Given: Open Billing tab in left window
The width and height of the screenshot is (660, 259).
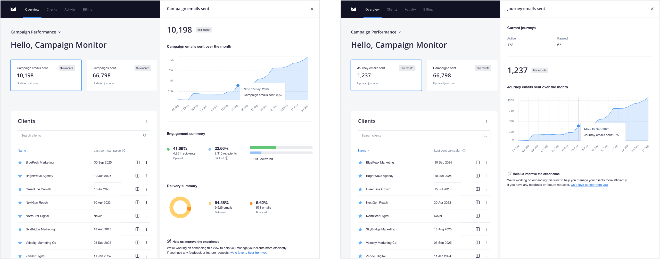Looking at the screenshot, I should coord(88,10).
